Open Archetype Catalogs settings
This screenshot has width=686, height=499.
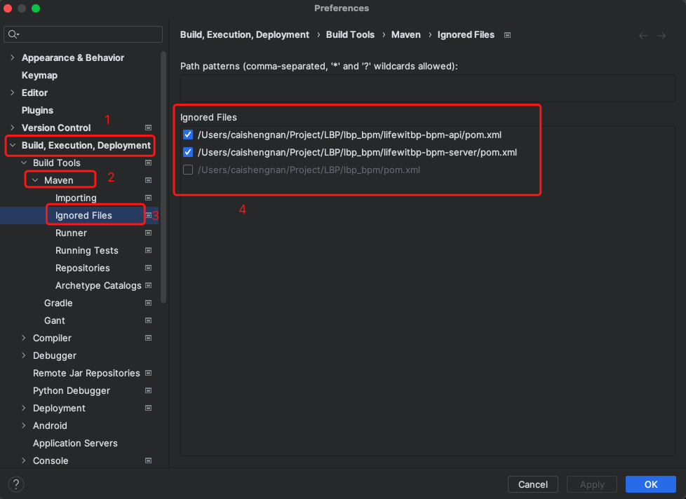click(x=98, y=285)
